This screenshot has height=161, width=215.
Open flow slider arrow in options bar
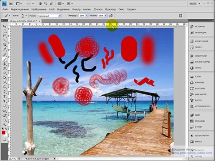coord(106,16)
